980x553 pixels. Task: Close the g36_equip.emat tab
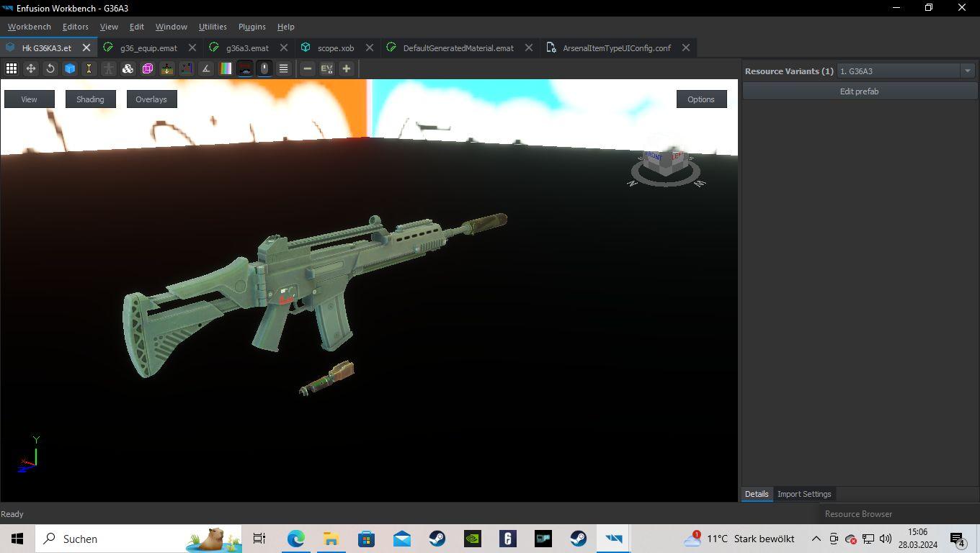(x=192, y=48)
